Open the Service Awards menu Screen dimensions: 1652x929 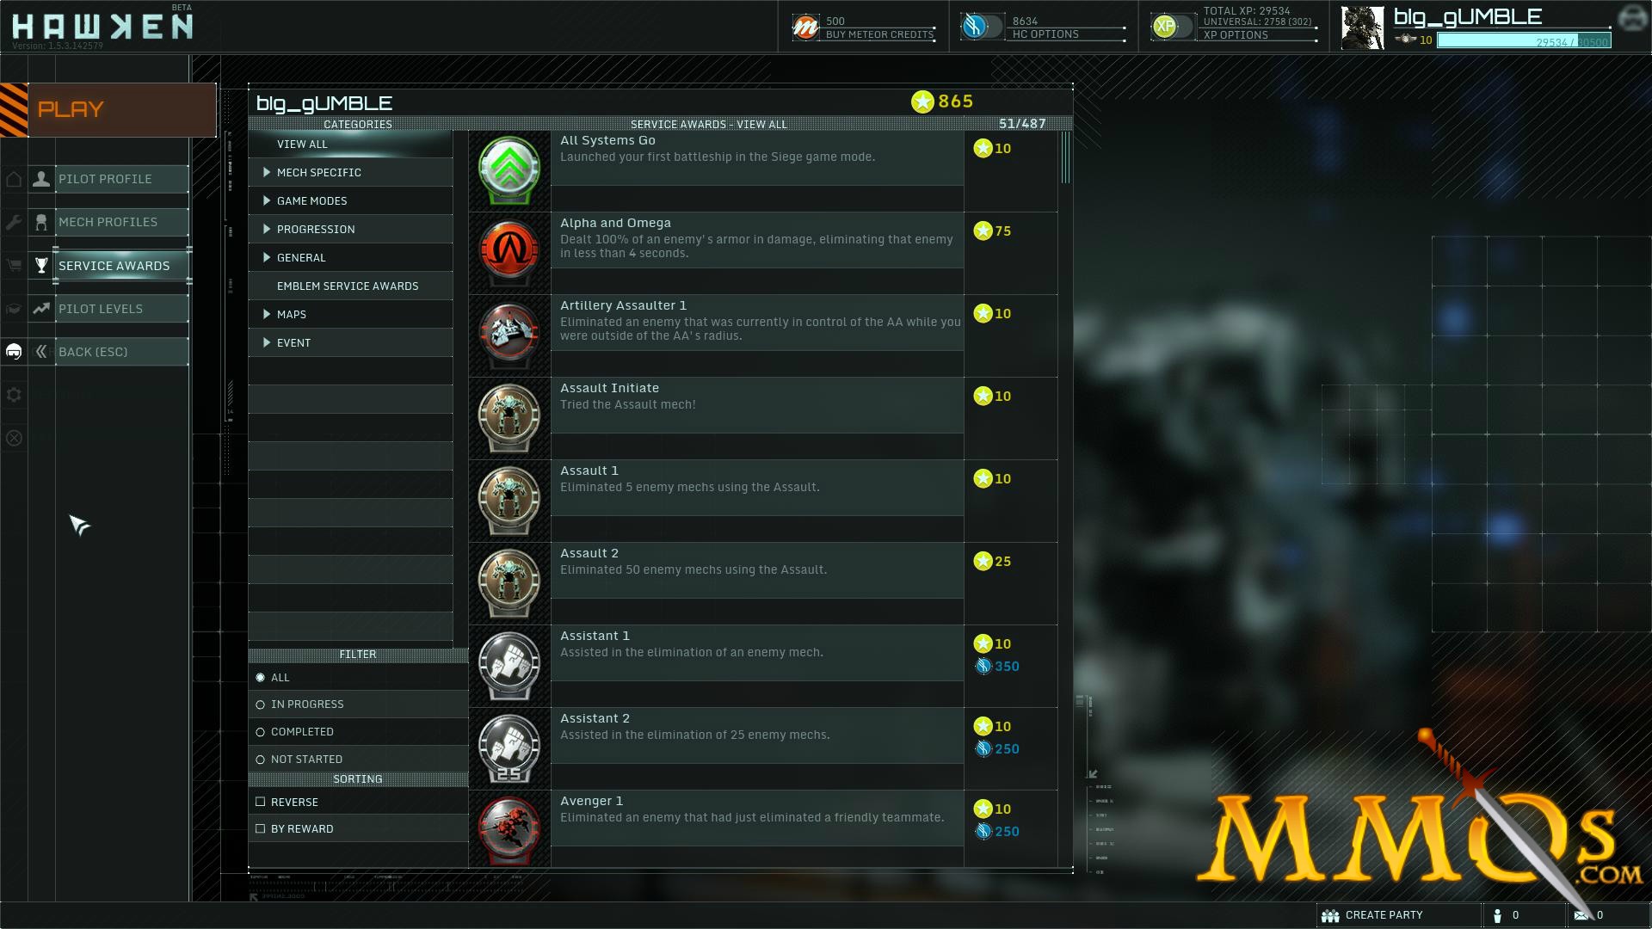coord(121,265)
